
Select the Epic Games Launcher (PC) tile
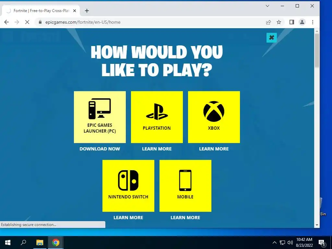coord(100,117)
